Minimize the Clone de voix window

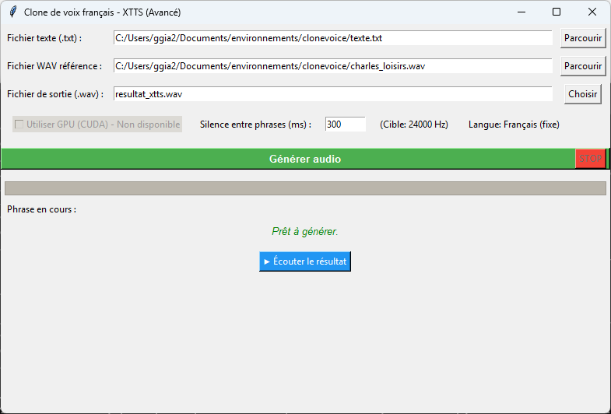520,12
